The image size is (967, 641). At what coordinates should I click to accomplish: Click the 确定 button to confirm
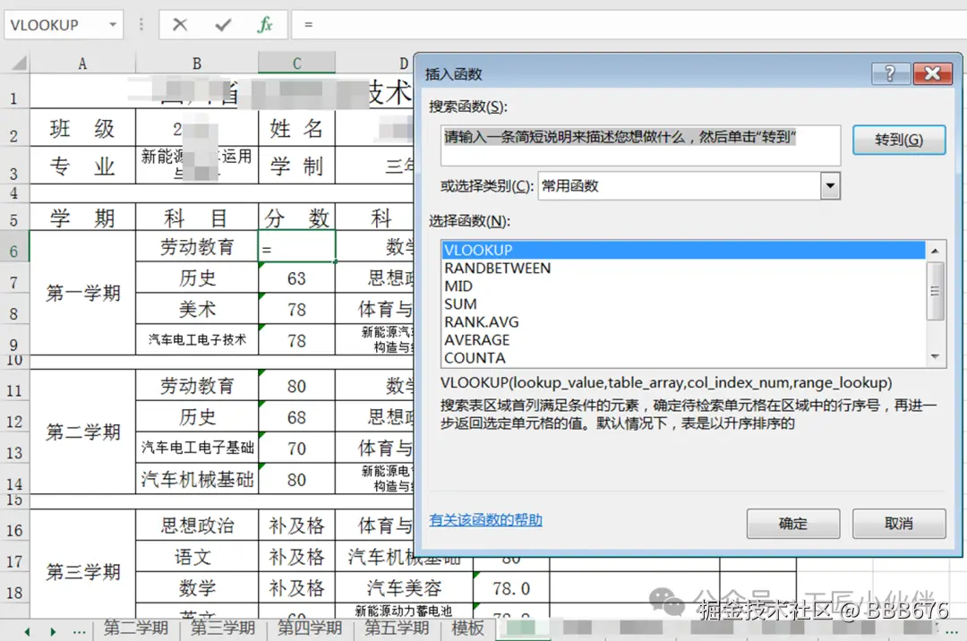[792, 524]
